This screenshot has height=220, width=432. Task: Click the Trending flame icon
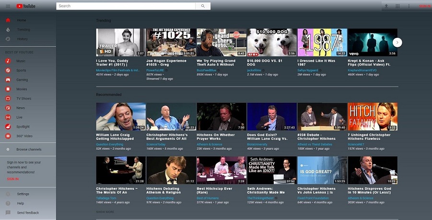8,29
